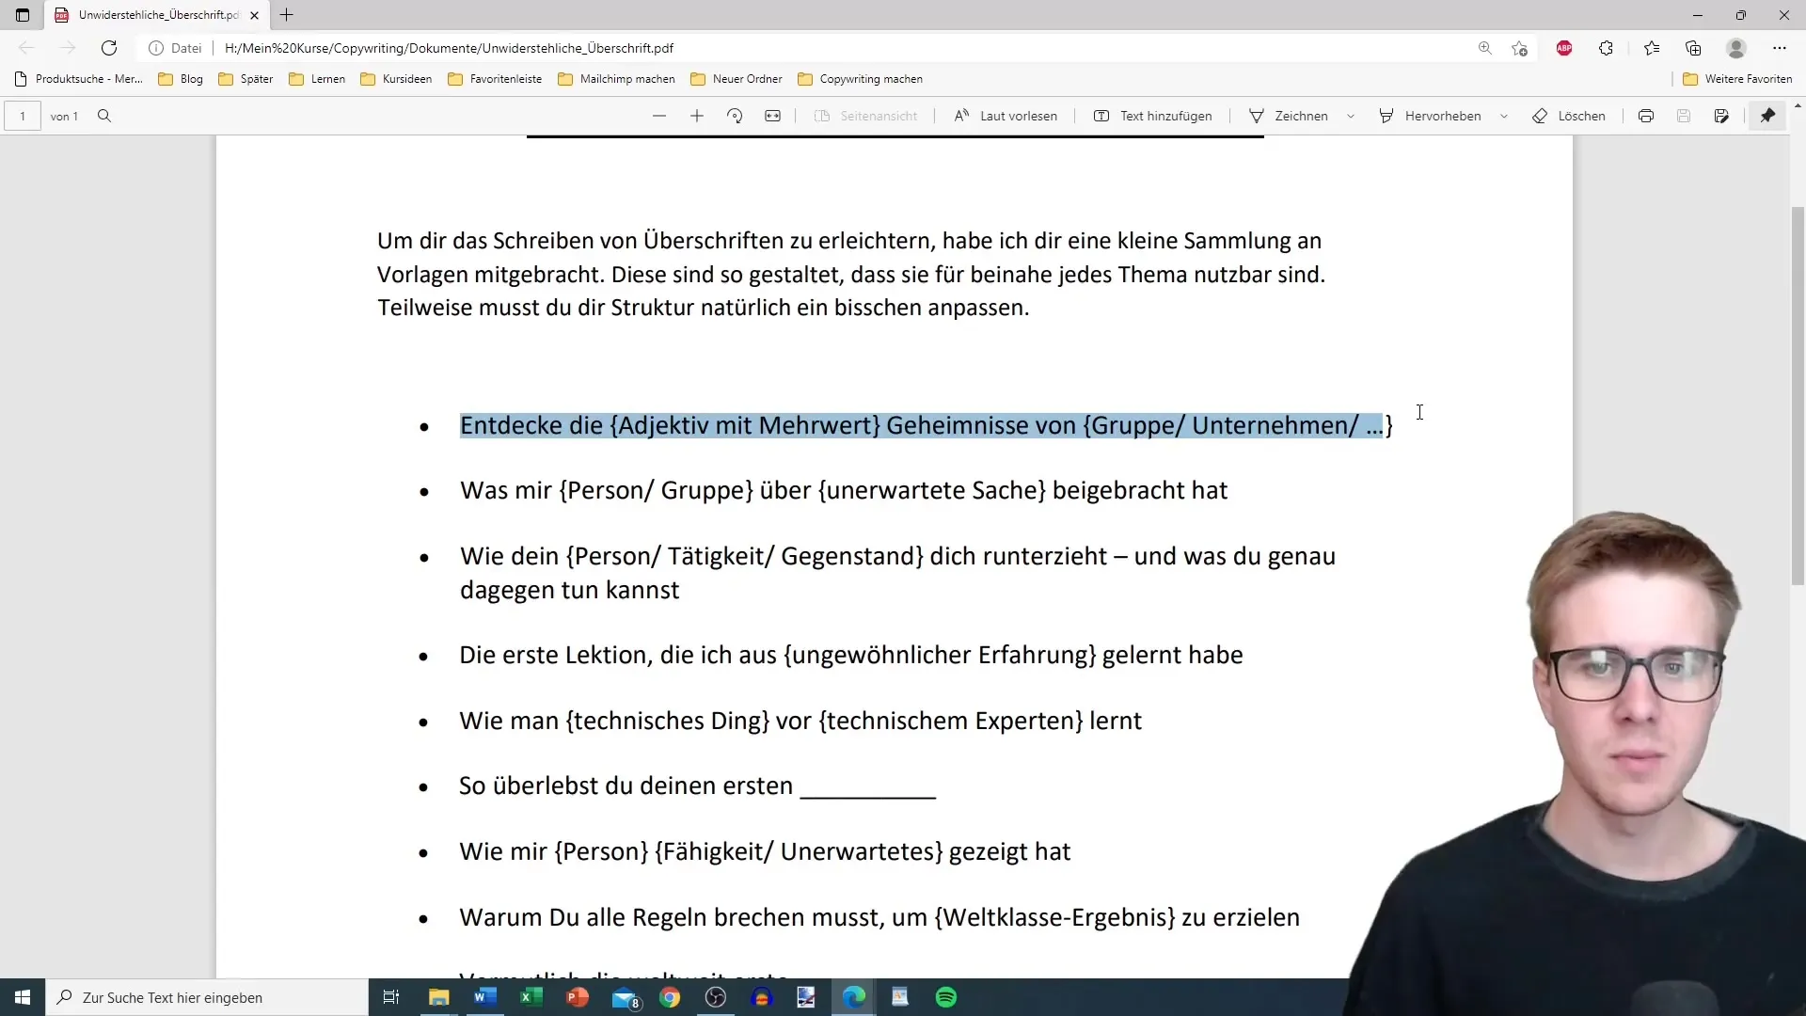Open the user profile avatar
This screenshot has width=1806, height=1016.
coord(1736,48)
